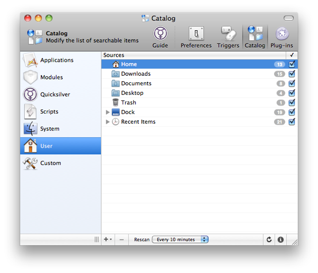Click the Documents count badge 8

[281, 84]
